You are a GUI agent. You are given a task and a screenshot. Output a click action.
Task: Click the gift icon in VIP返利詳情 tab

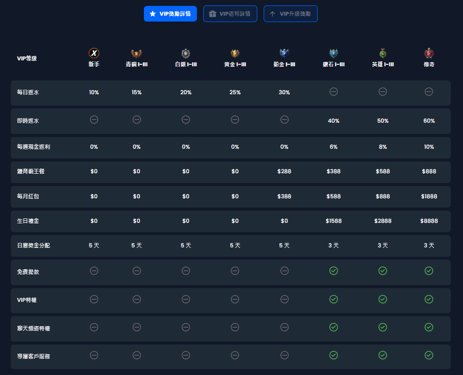pyautogui.click(x=212, y=14)
